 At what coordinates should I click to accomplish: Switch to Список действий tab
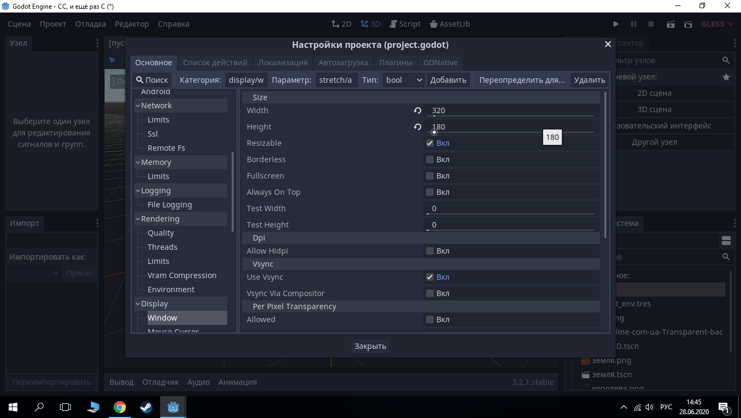tap(215, 63)
